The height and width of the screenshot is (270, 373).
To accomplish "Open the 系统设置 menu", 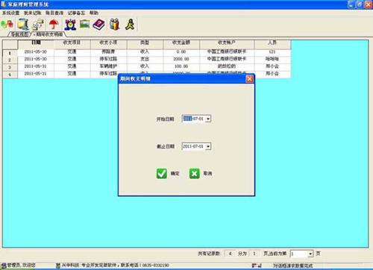I will point(10,13).
